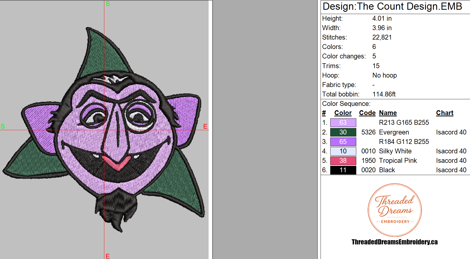The height and width of the screenshot is (259, 470).
Task: Click the Black thread name
Action: (x=387, y=170)
